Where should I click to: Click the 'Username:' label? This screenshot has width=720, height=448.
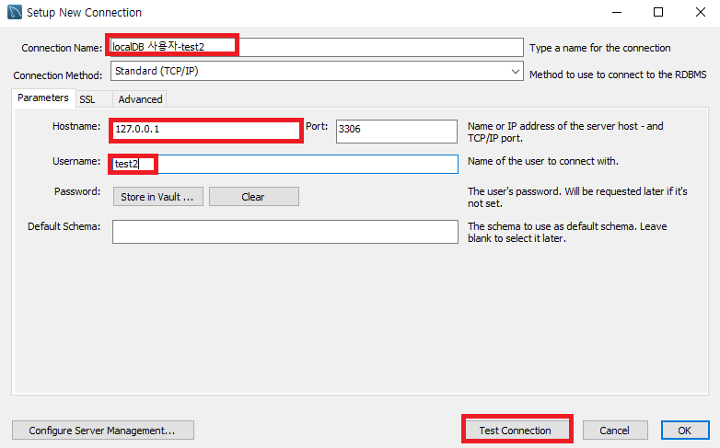tap(76, 161)
